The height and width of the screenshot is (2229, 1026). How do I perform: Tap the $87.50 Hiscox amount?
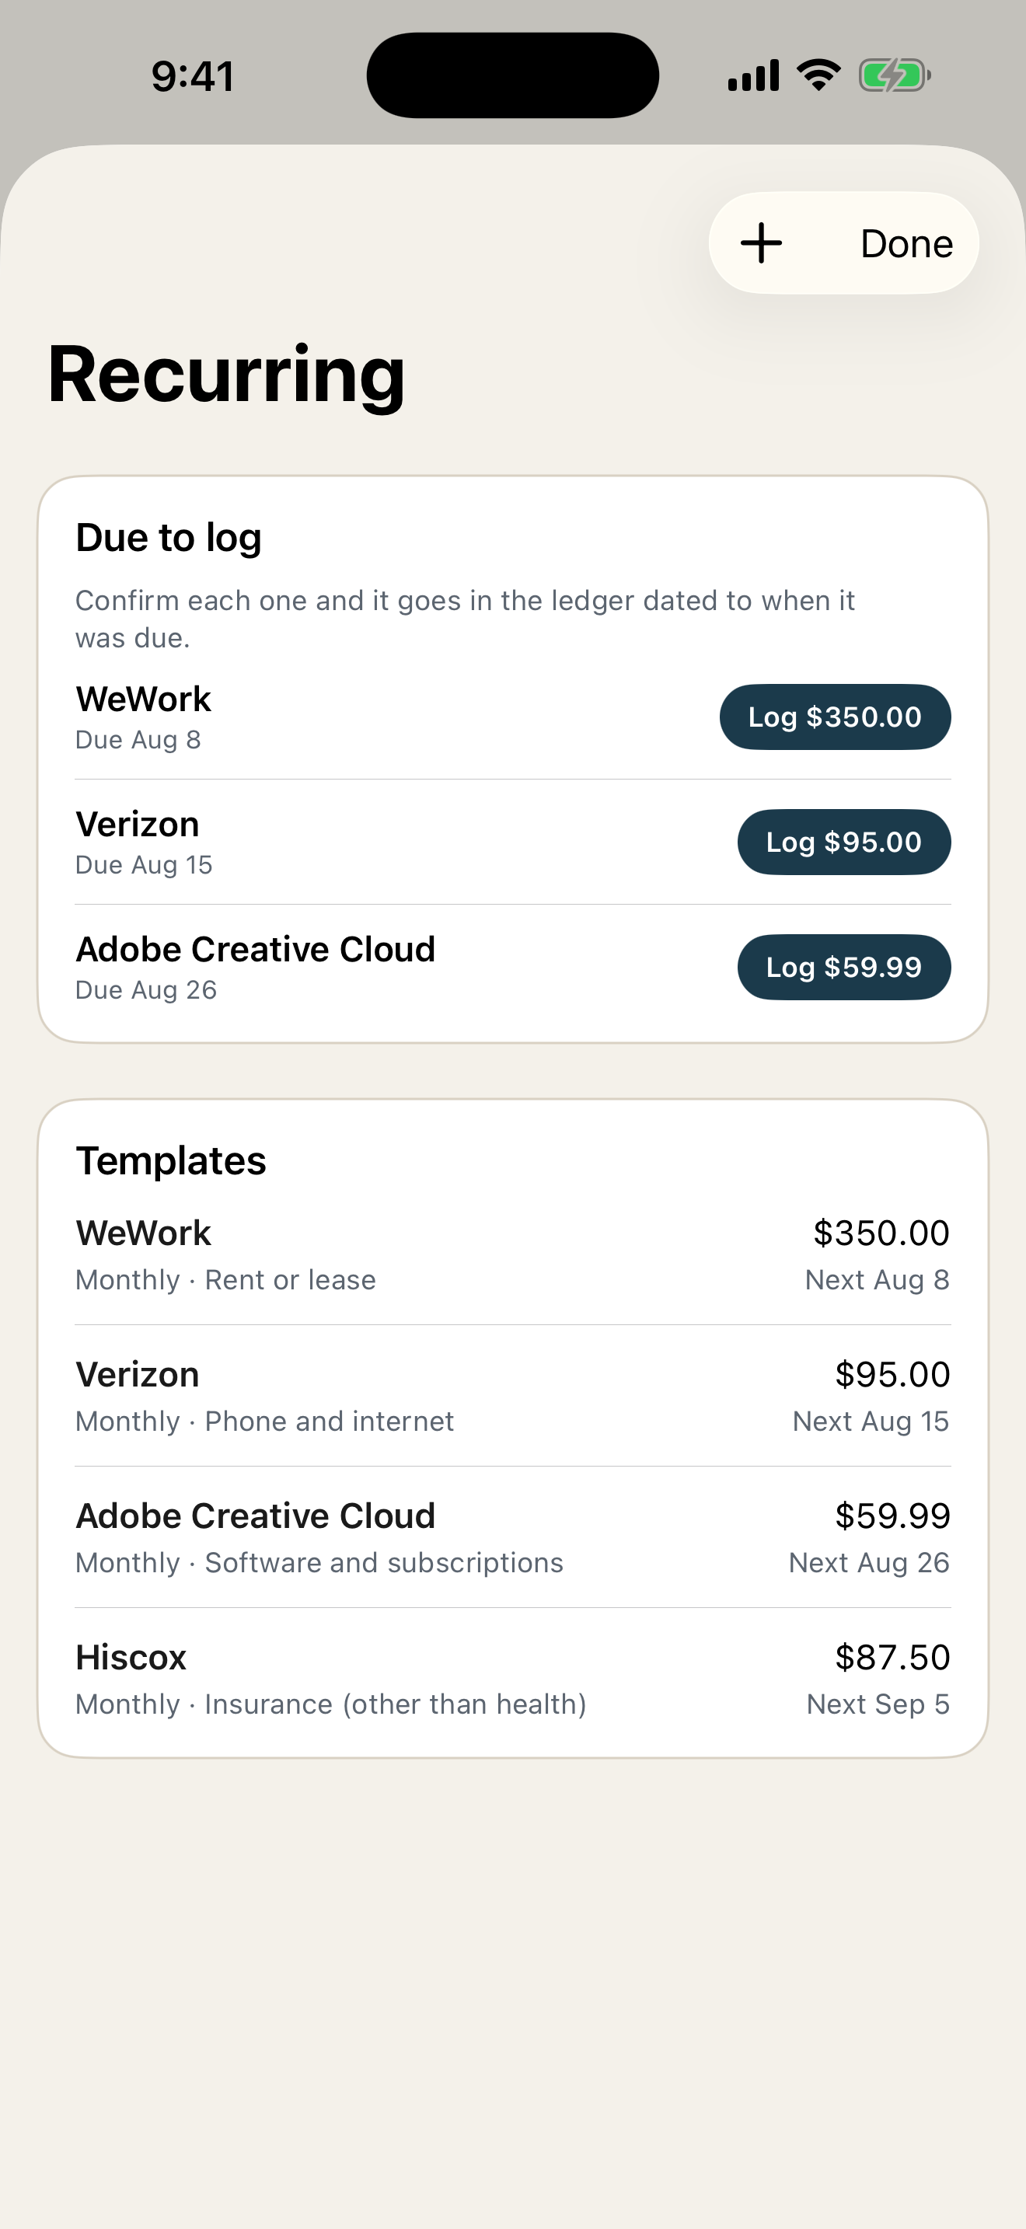click(892, 1657)
